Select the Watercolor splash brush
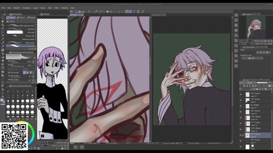Viewport: 273px width, 153px height. click(20, 39)
